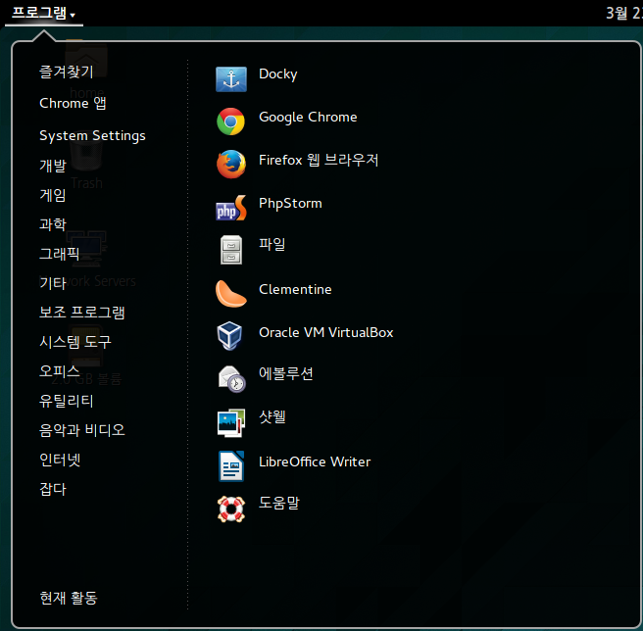Select the 잡다 category
The image size is (643, 631).
53,489
